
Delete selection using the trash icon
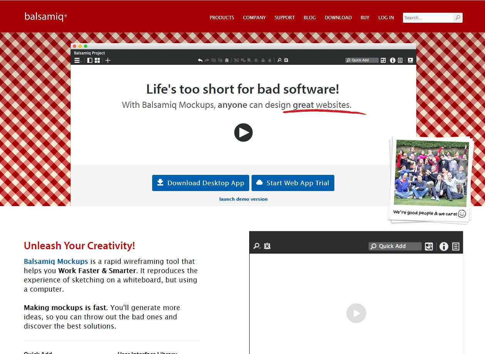tap(269, 60)
